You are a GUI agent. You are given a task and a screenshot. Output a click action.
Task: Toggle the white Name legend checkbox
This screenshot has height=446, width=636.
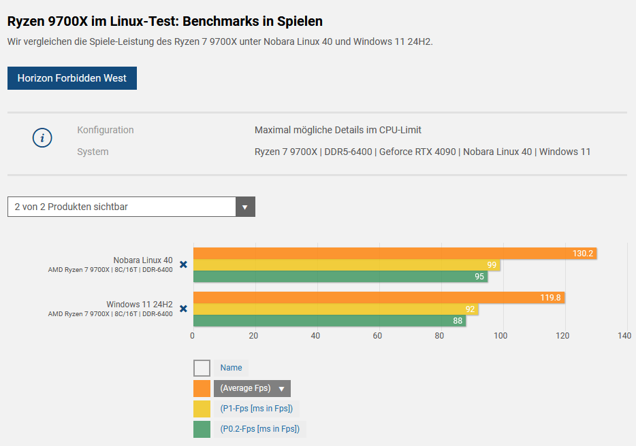click(x=202, y=368)
